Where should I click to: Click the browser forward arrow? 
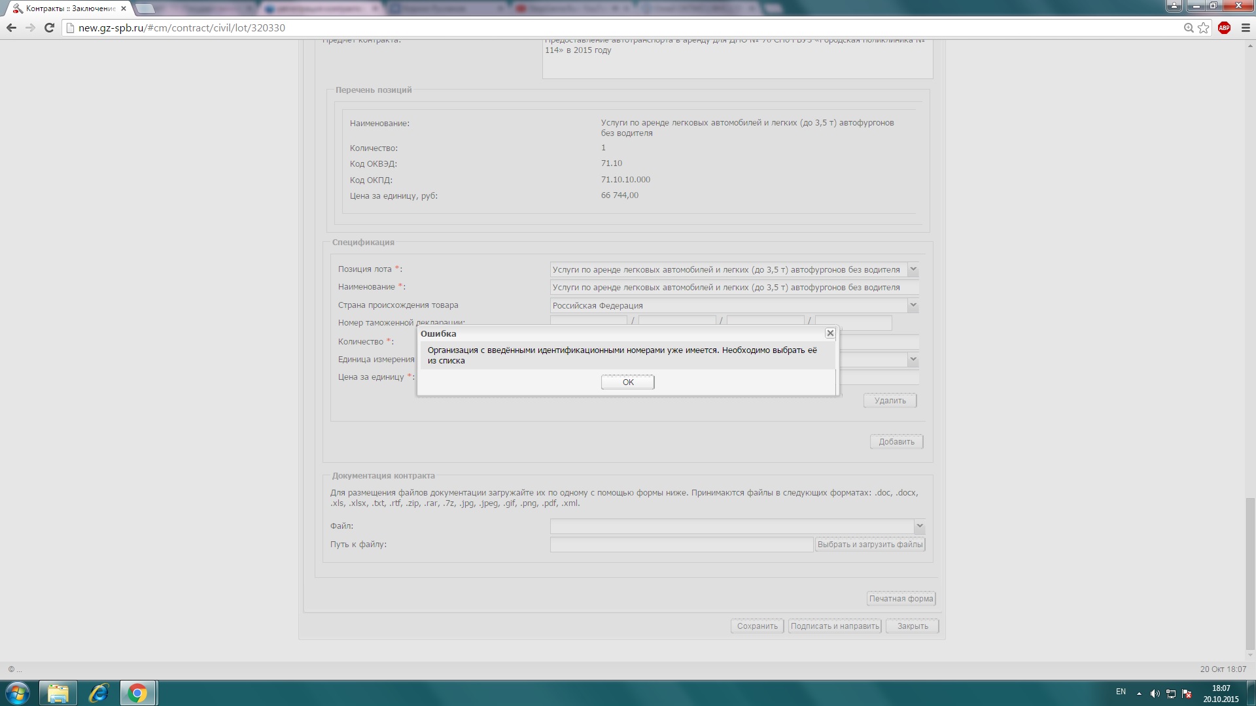(30, 27)
